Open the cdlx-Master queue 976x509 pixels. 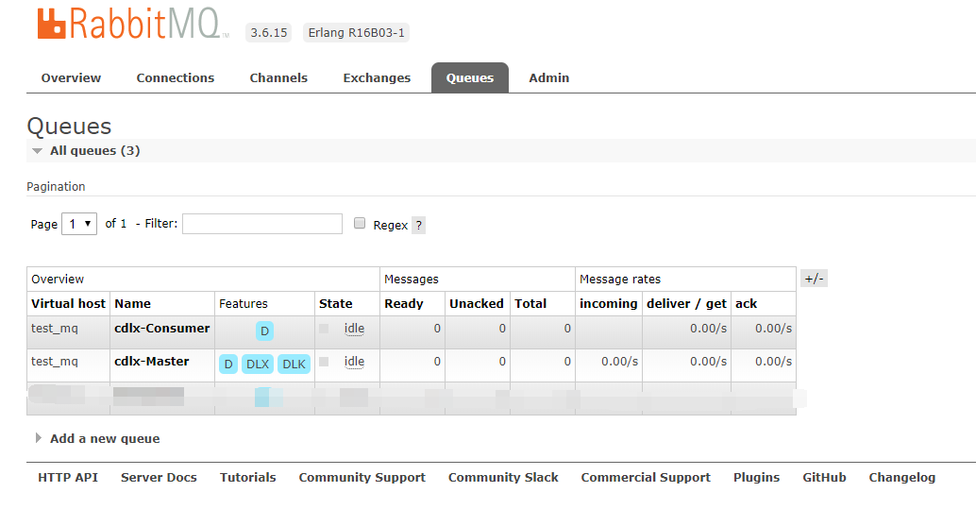[152, 362]
